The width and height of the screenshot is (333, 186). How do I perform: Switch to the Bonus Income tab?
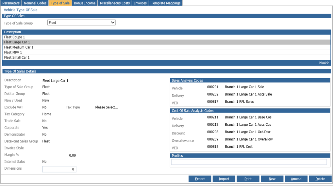pyautogui.click(x=85, y=3)
